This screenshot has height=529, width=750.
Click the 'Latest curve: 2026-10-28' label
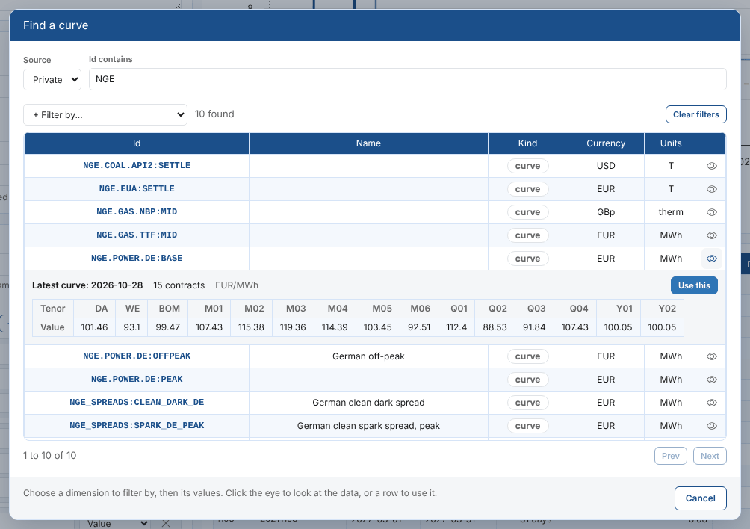(x=87, y=285)
